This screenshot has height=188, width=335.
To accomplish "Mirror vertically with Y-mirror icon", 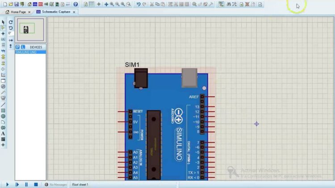I will pyautogui.click(x=11, y=46).
